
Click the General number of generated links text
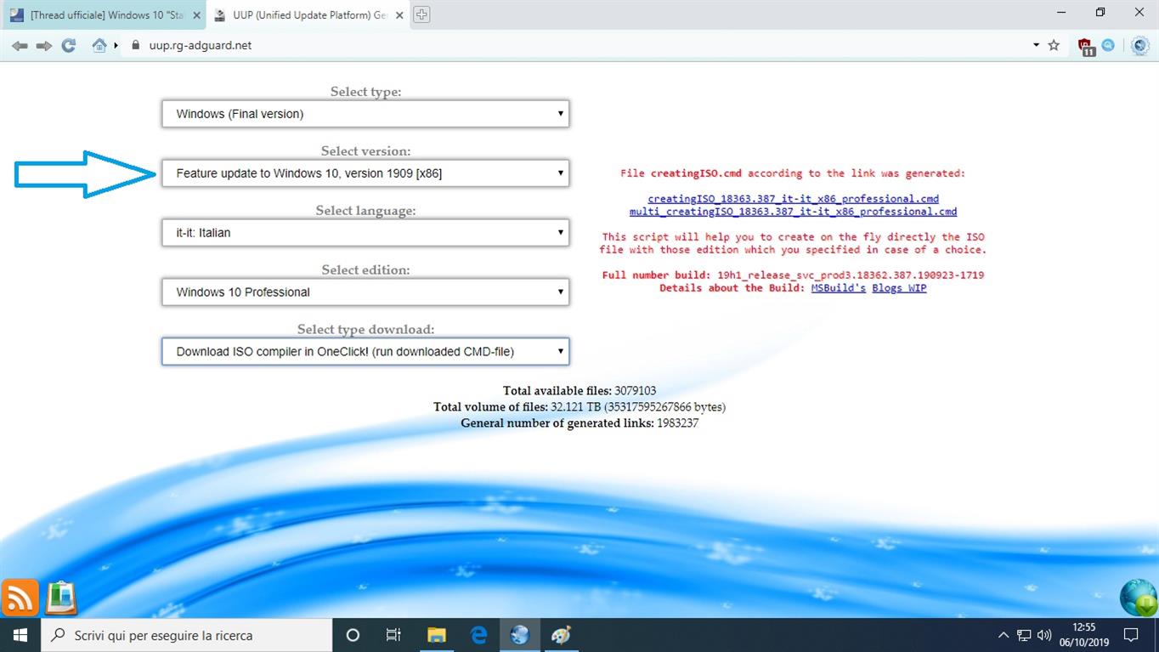coord(579,423)
